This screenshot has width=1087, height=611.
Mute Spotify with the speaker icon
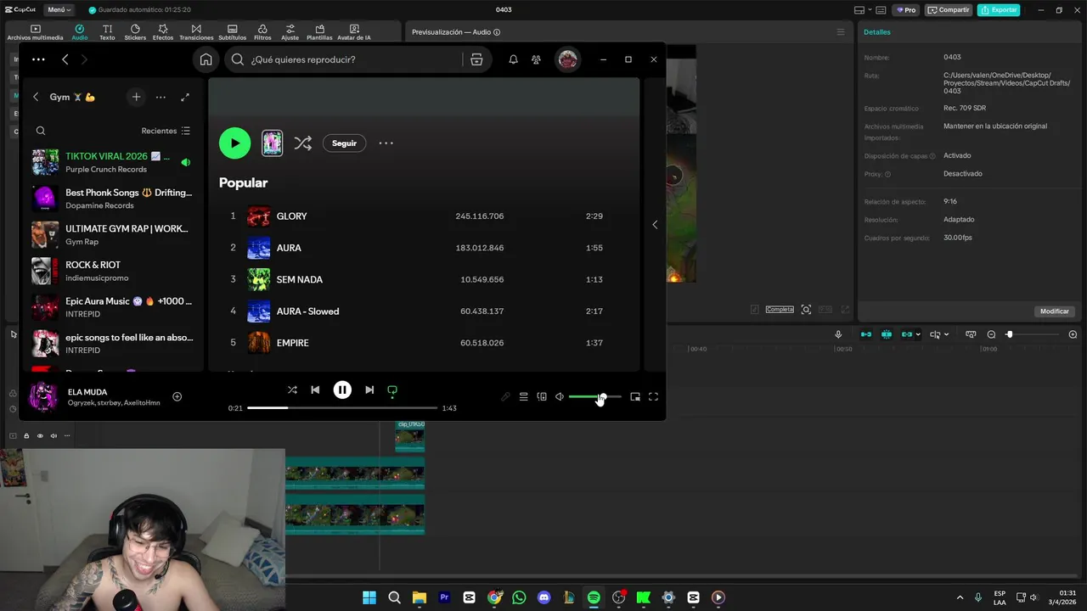[x=560, y=396]
